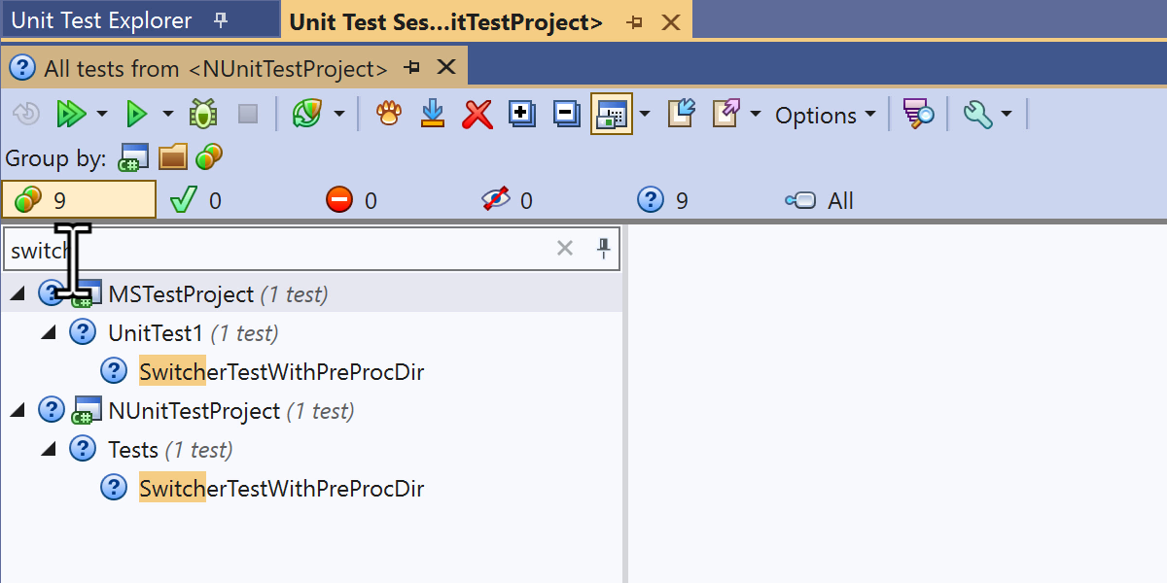Toggle the Failed tests filter with red icon
This screenshot has height=583, width=1167.
[x=351, y=200]
